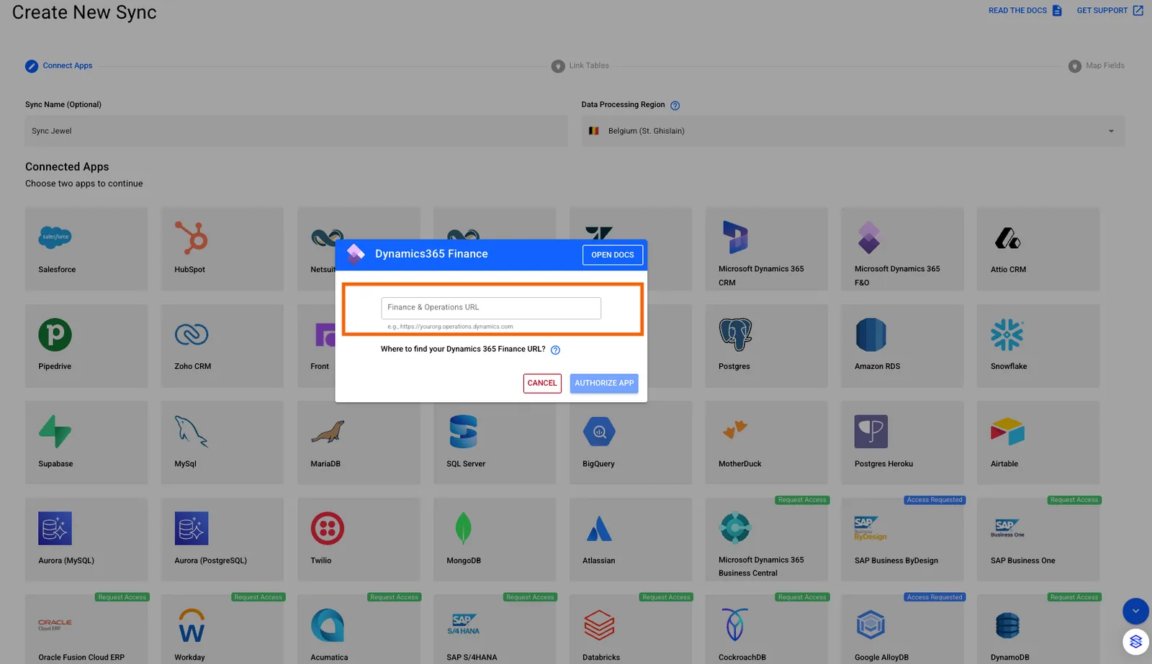The height and width of the screenshot is (664, 1152).
Task: Select the BigQuery icon
Action: tap(599, 432)
